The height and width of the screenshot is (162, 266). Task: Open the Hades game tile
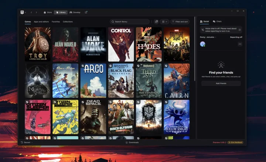coord(149,44)
